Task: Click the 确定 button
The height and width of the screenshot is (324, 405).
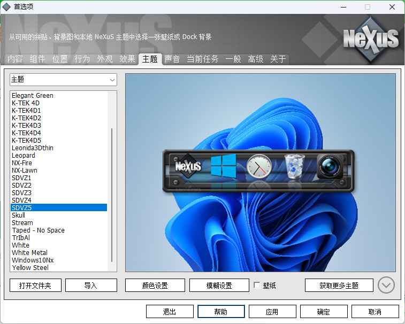Action: [324, 312]
